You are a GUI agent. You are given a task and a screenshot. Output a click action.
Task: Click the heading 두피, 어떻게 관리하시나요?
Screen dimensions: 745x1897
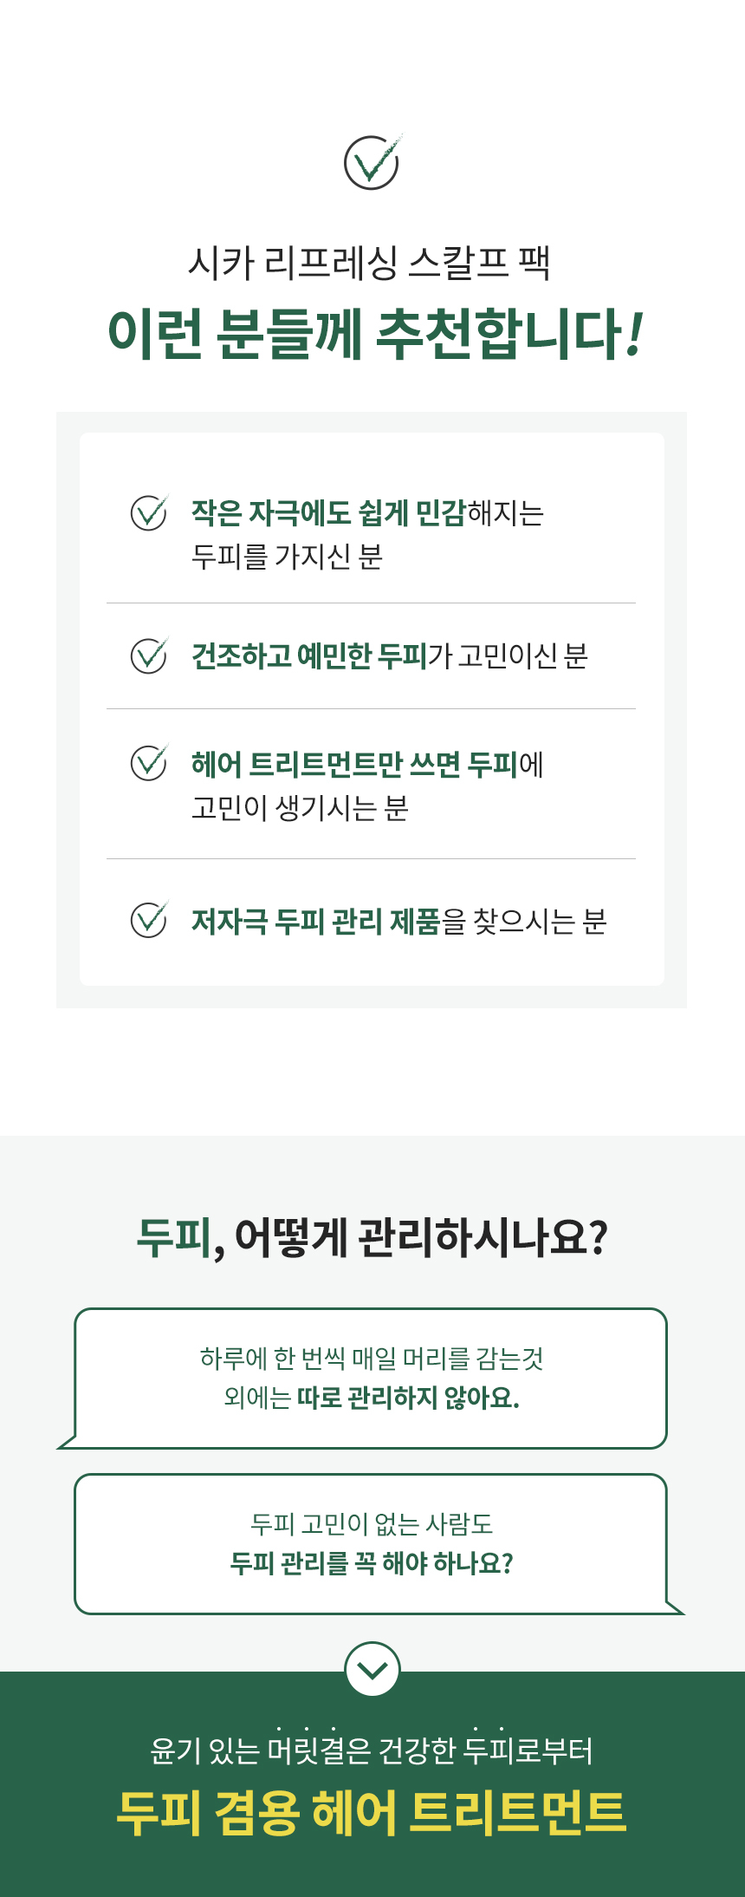point(372,1237)
